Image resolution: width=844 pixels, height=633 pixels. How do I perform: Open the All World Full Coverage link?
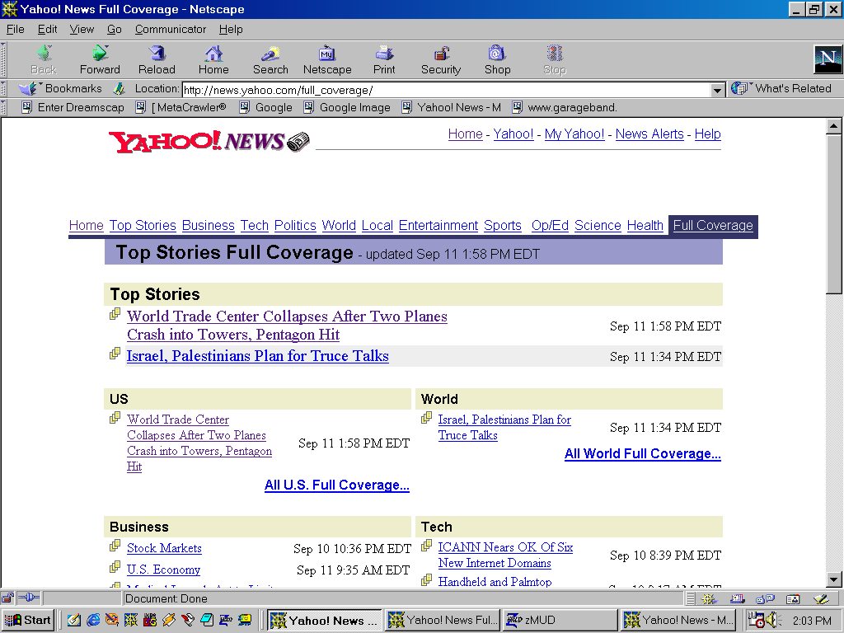coord(643,454)
